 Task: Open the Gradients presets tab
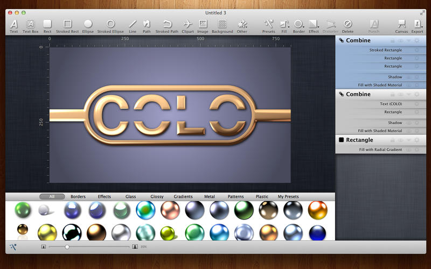pyautogui.click(x=183, y=196)
